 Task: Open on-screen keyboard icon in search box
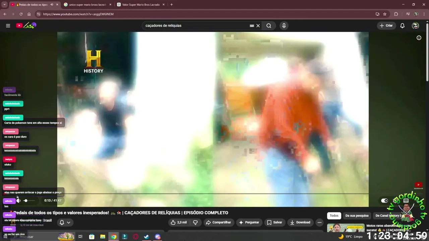pyautogui.click(x=252, y=25)
